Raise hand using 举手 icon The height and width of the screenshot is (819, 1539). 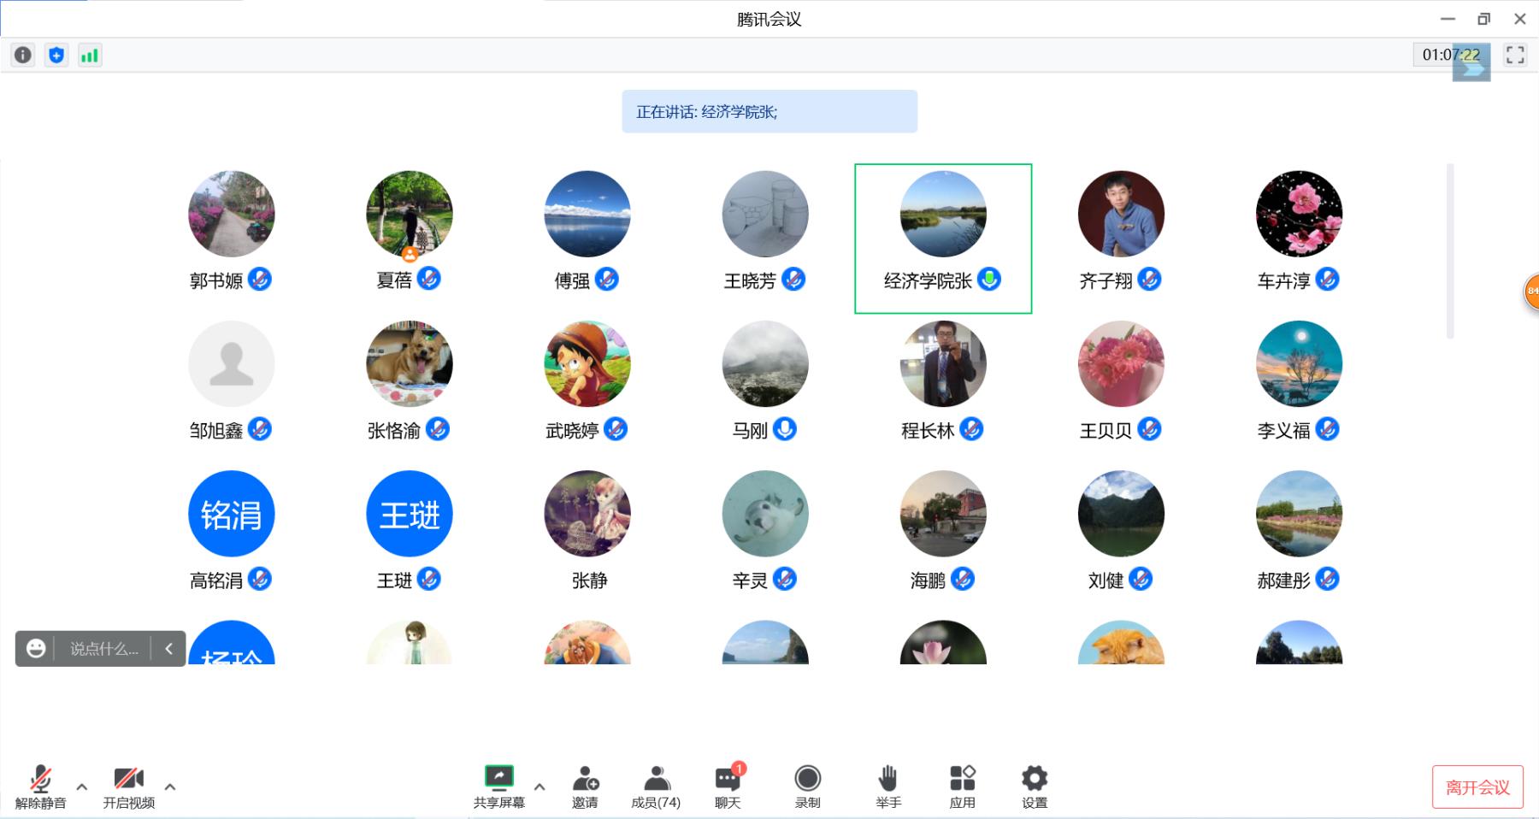[x=888, y=787]
